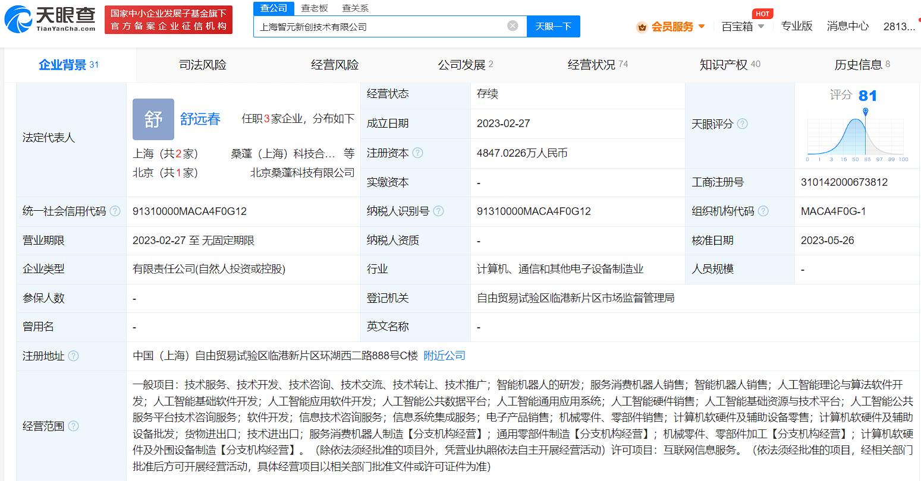Open the 附近公司 link
921x481 pixels.
tap(444, 355)
